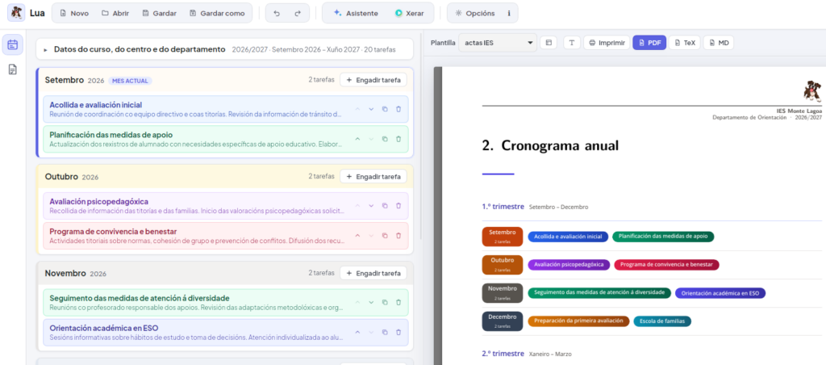Open the template layout icon button
Image resolution: width=826 pixels, height=365 pixels.
coord(549,43)
